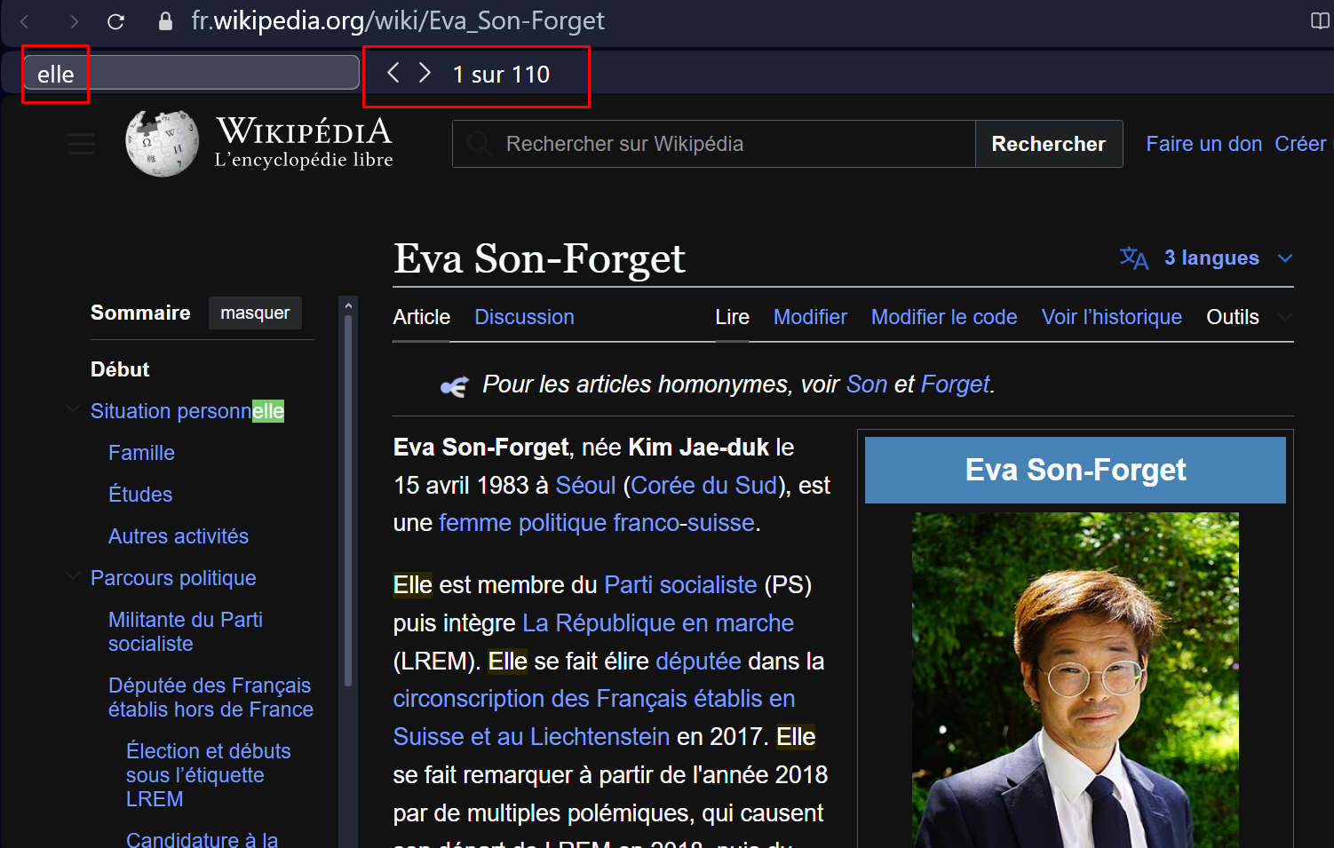Open the reader view book icon
This screenshot has width=1334, height=848.
[x=1320, y=20]
